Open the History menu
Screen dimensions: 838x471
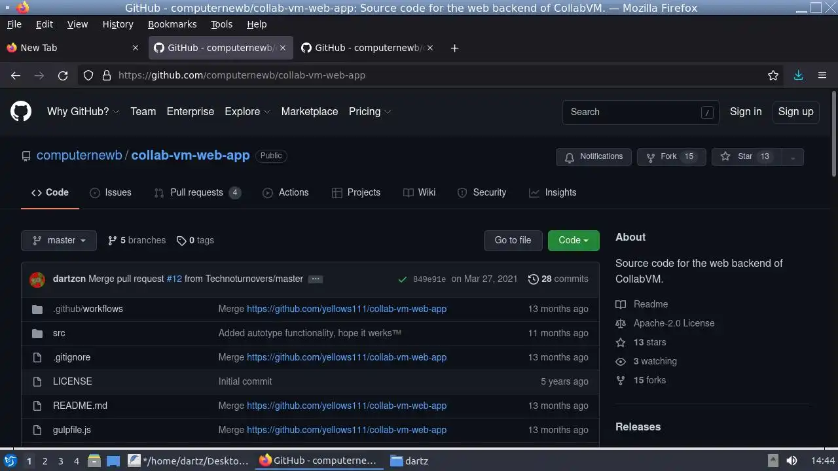118,24
